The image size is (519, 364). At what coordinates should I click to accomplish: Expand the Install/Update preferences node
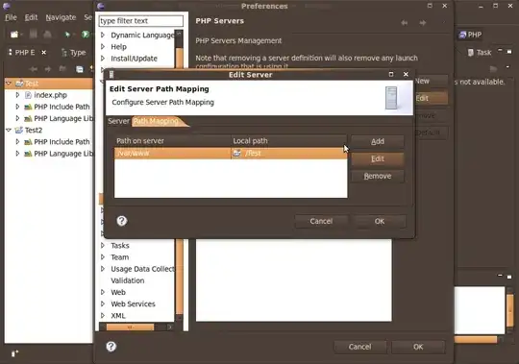103,59
